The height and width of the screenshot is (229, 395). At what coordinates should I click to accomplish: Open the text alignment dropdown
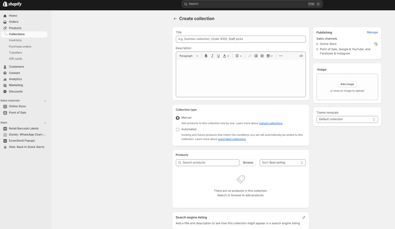[x=238, y=56]
